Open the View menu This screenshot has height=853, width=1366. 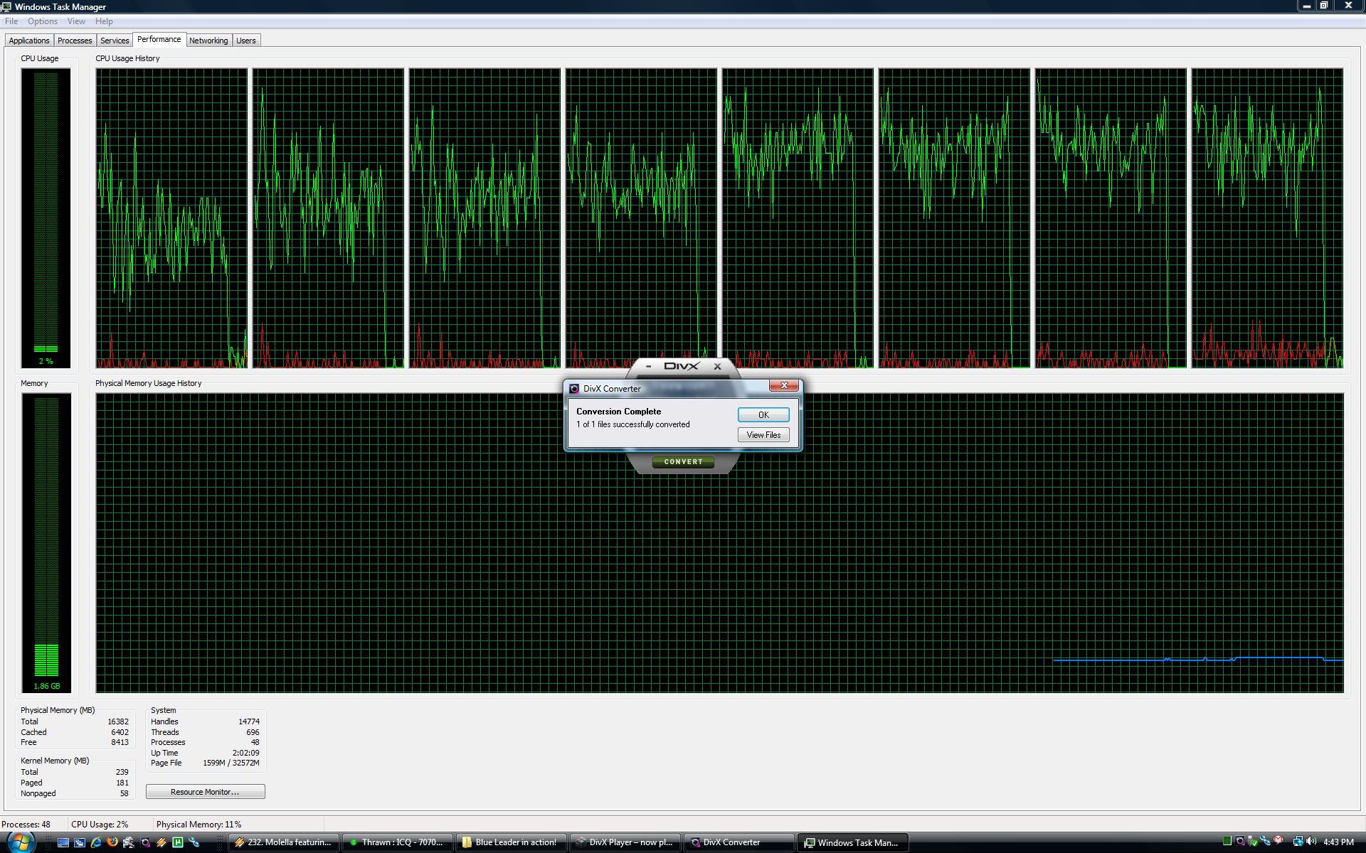(x=76, y=21)
